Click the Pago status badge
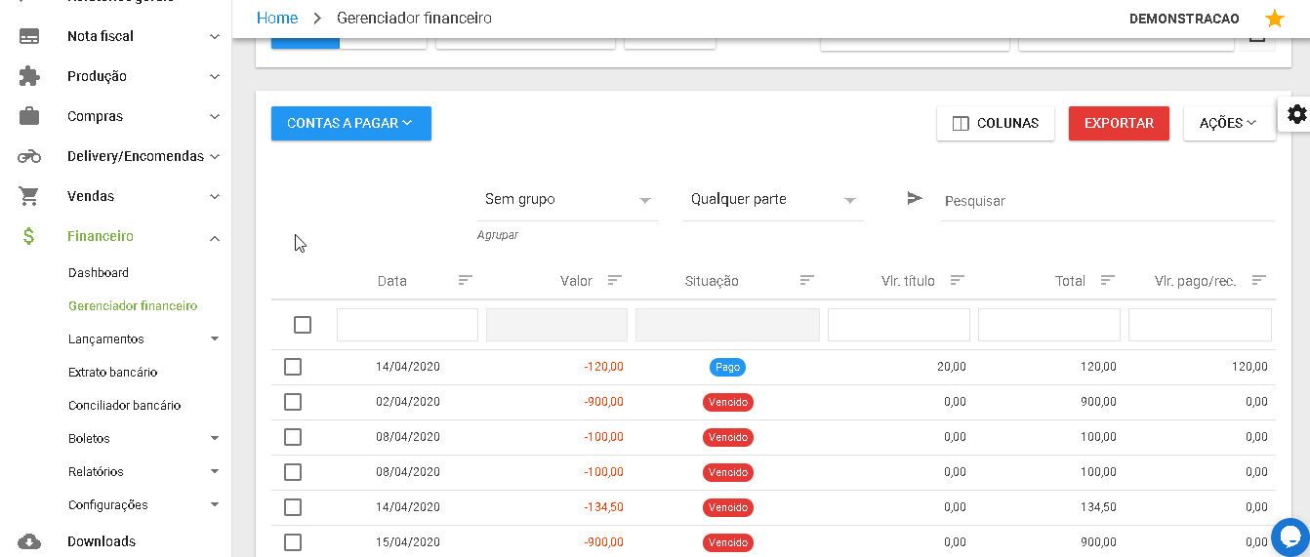1310x557 pixels. 727,367
